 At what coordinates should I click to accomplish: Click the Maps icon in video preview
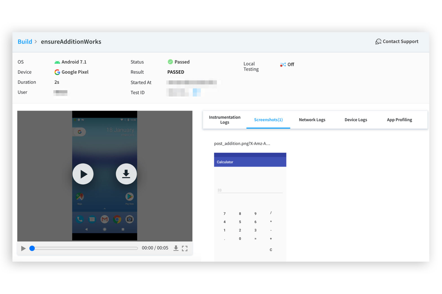tap(80, 197)
